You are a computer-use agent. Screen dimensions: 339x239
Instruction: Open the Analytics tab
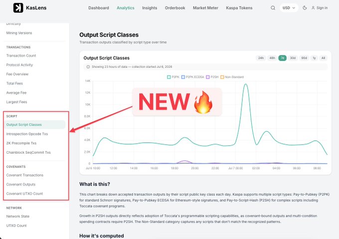point(126,8)
